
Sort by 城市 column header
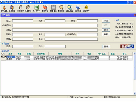click(20, 54)
